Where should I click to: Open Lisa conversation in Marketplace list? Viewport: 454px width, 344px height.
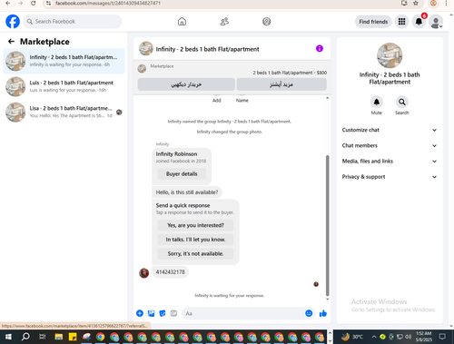(64, 112)
